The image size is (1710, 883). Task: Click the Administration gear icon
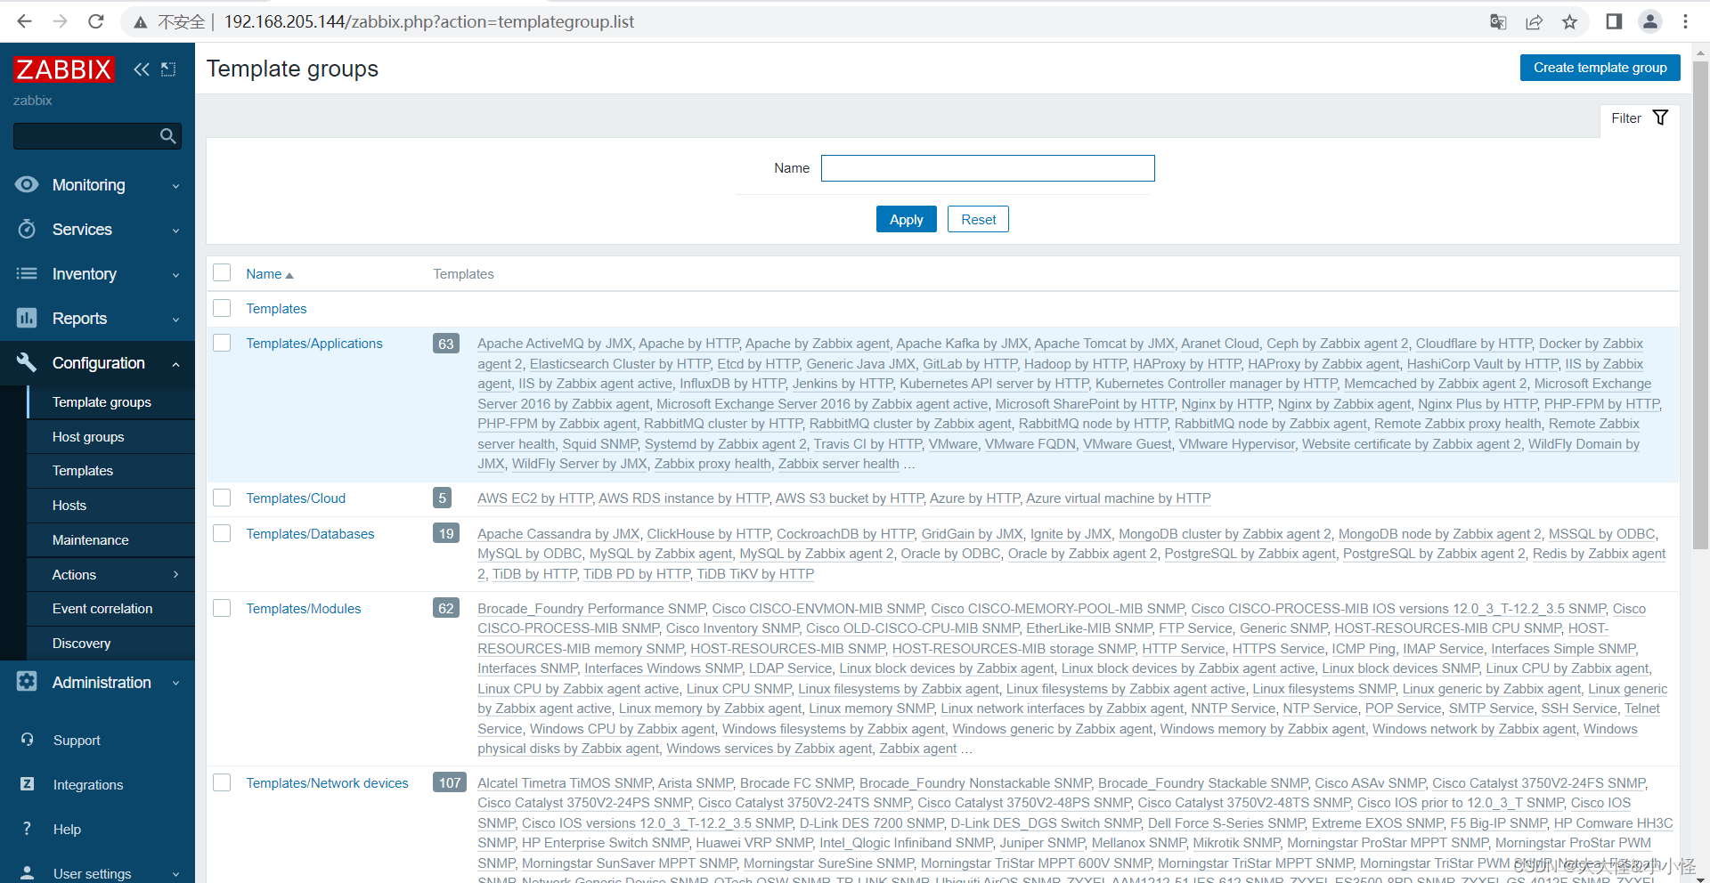pos(27,682)
